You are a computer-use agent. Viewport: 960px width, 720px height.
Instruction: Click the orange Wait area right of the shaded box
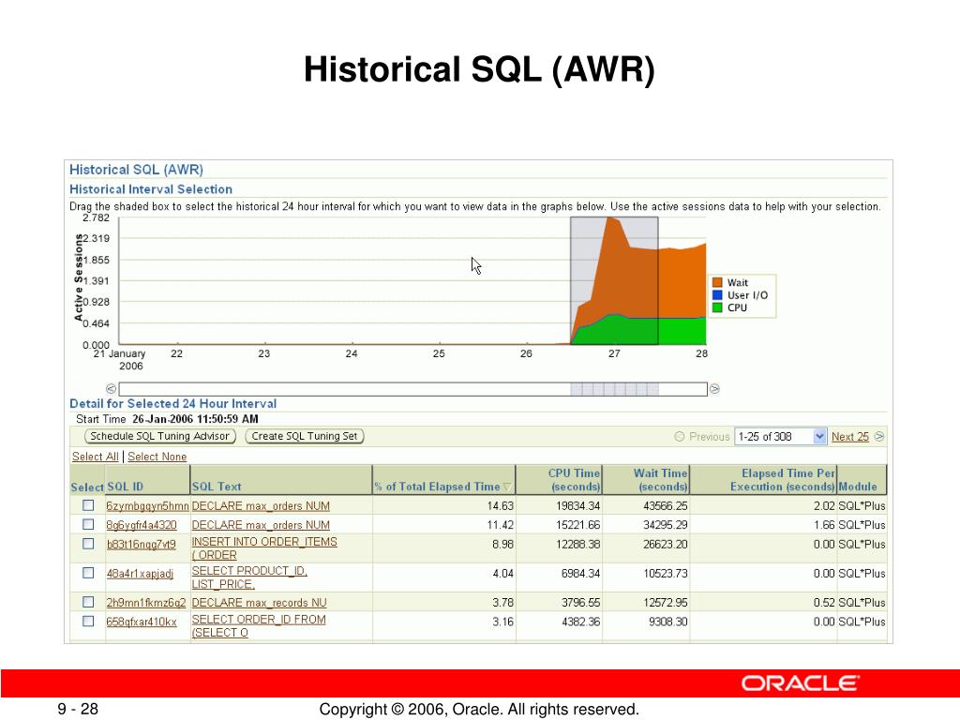[682, 282]
